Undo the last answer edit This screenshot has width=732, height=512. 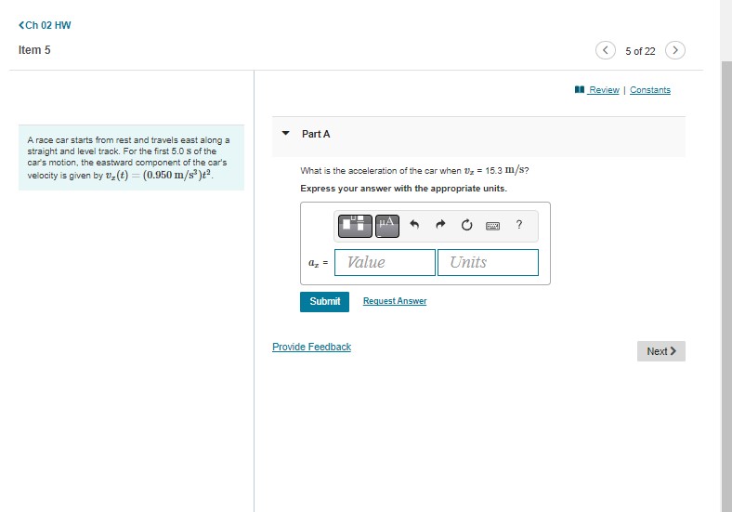414,225
